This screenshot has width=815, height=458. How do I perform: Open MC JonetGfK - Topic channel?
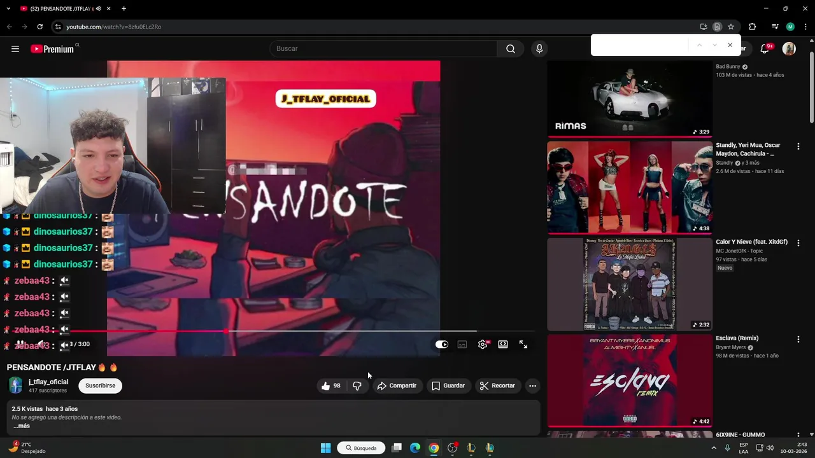739,251
